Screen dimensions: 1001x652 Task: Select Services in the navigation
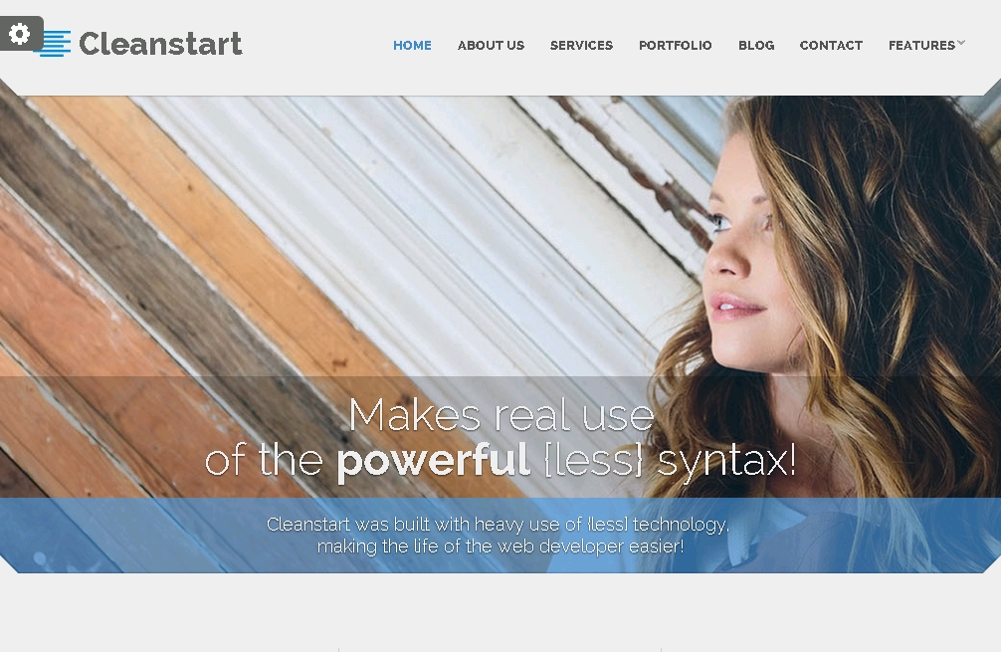click(581, 46)
